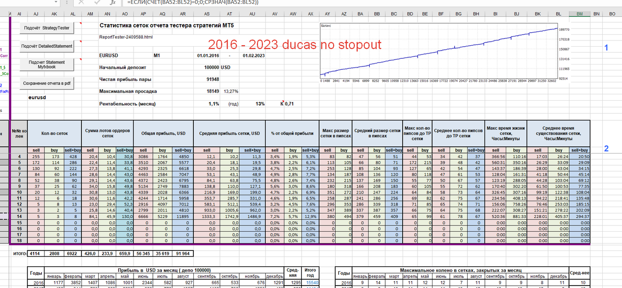Click the M1 timeframe cell
This screenshot has width=622, height=288.
point(157,55)
